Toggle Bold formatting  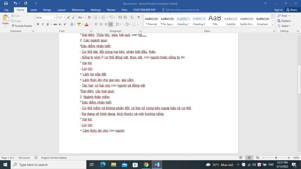[38, 24]
